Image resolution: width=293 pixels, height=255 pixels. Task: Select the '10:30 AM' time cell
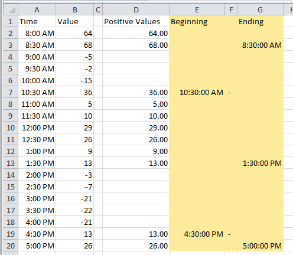point(37,92)
